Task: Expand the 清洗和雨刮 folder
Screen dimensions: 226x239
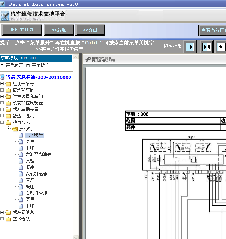Action: point(2,90)
